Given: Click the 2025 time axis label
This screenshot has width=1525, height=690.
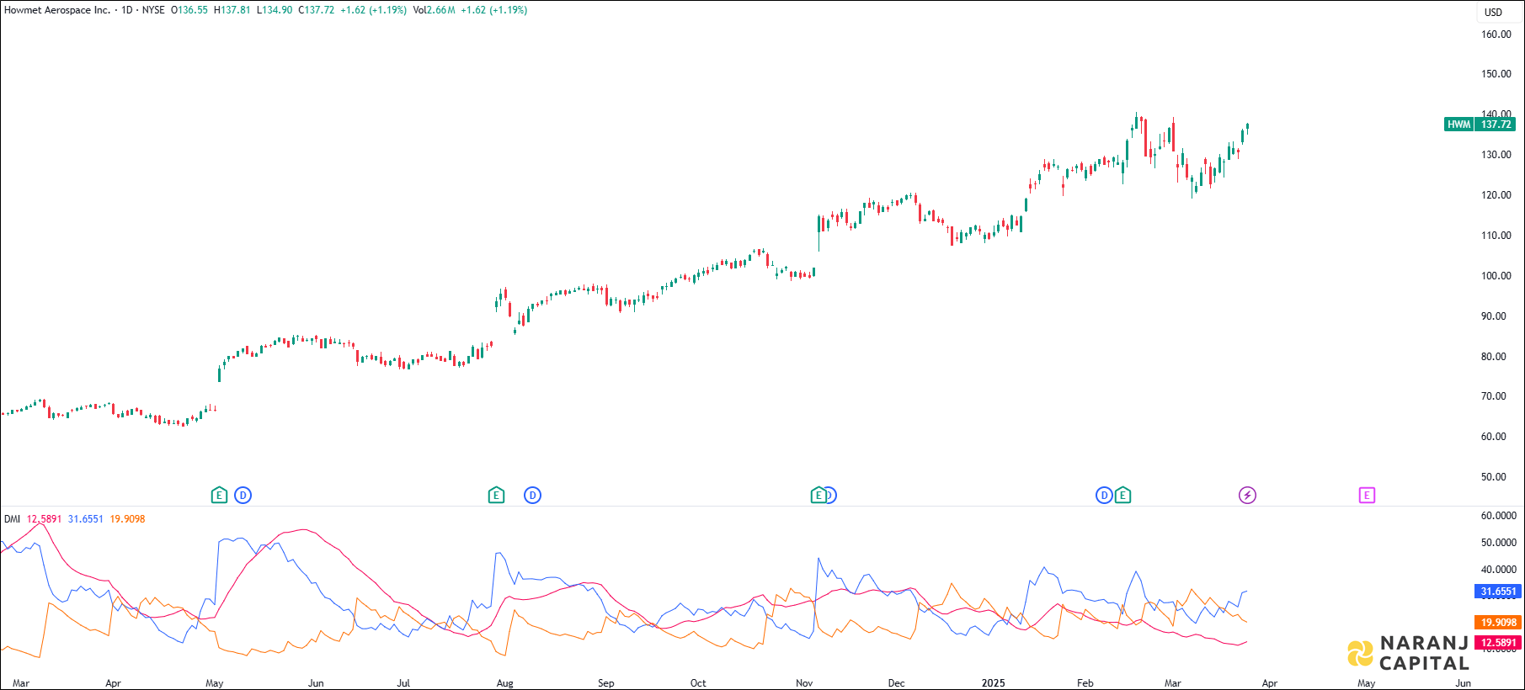Looking at the screenshot, I should coord(994,683).
